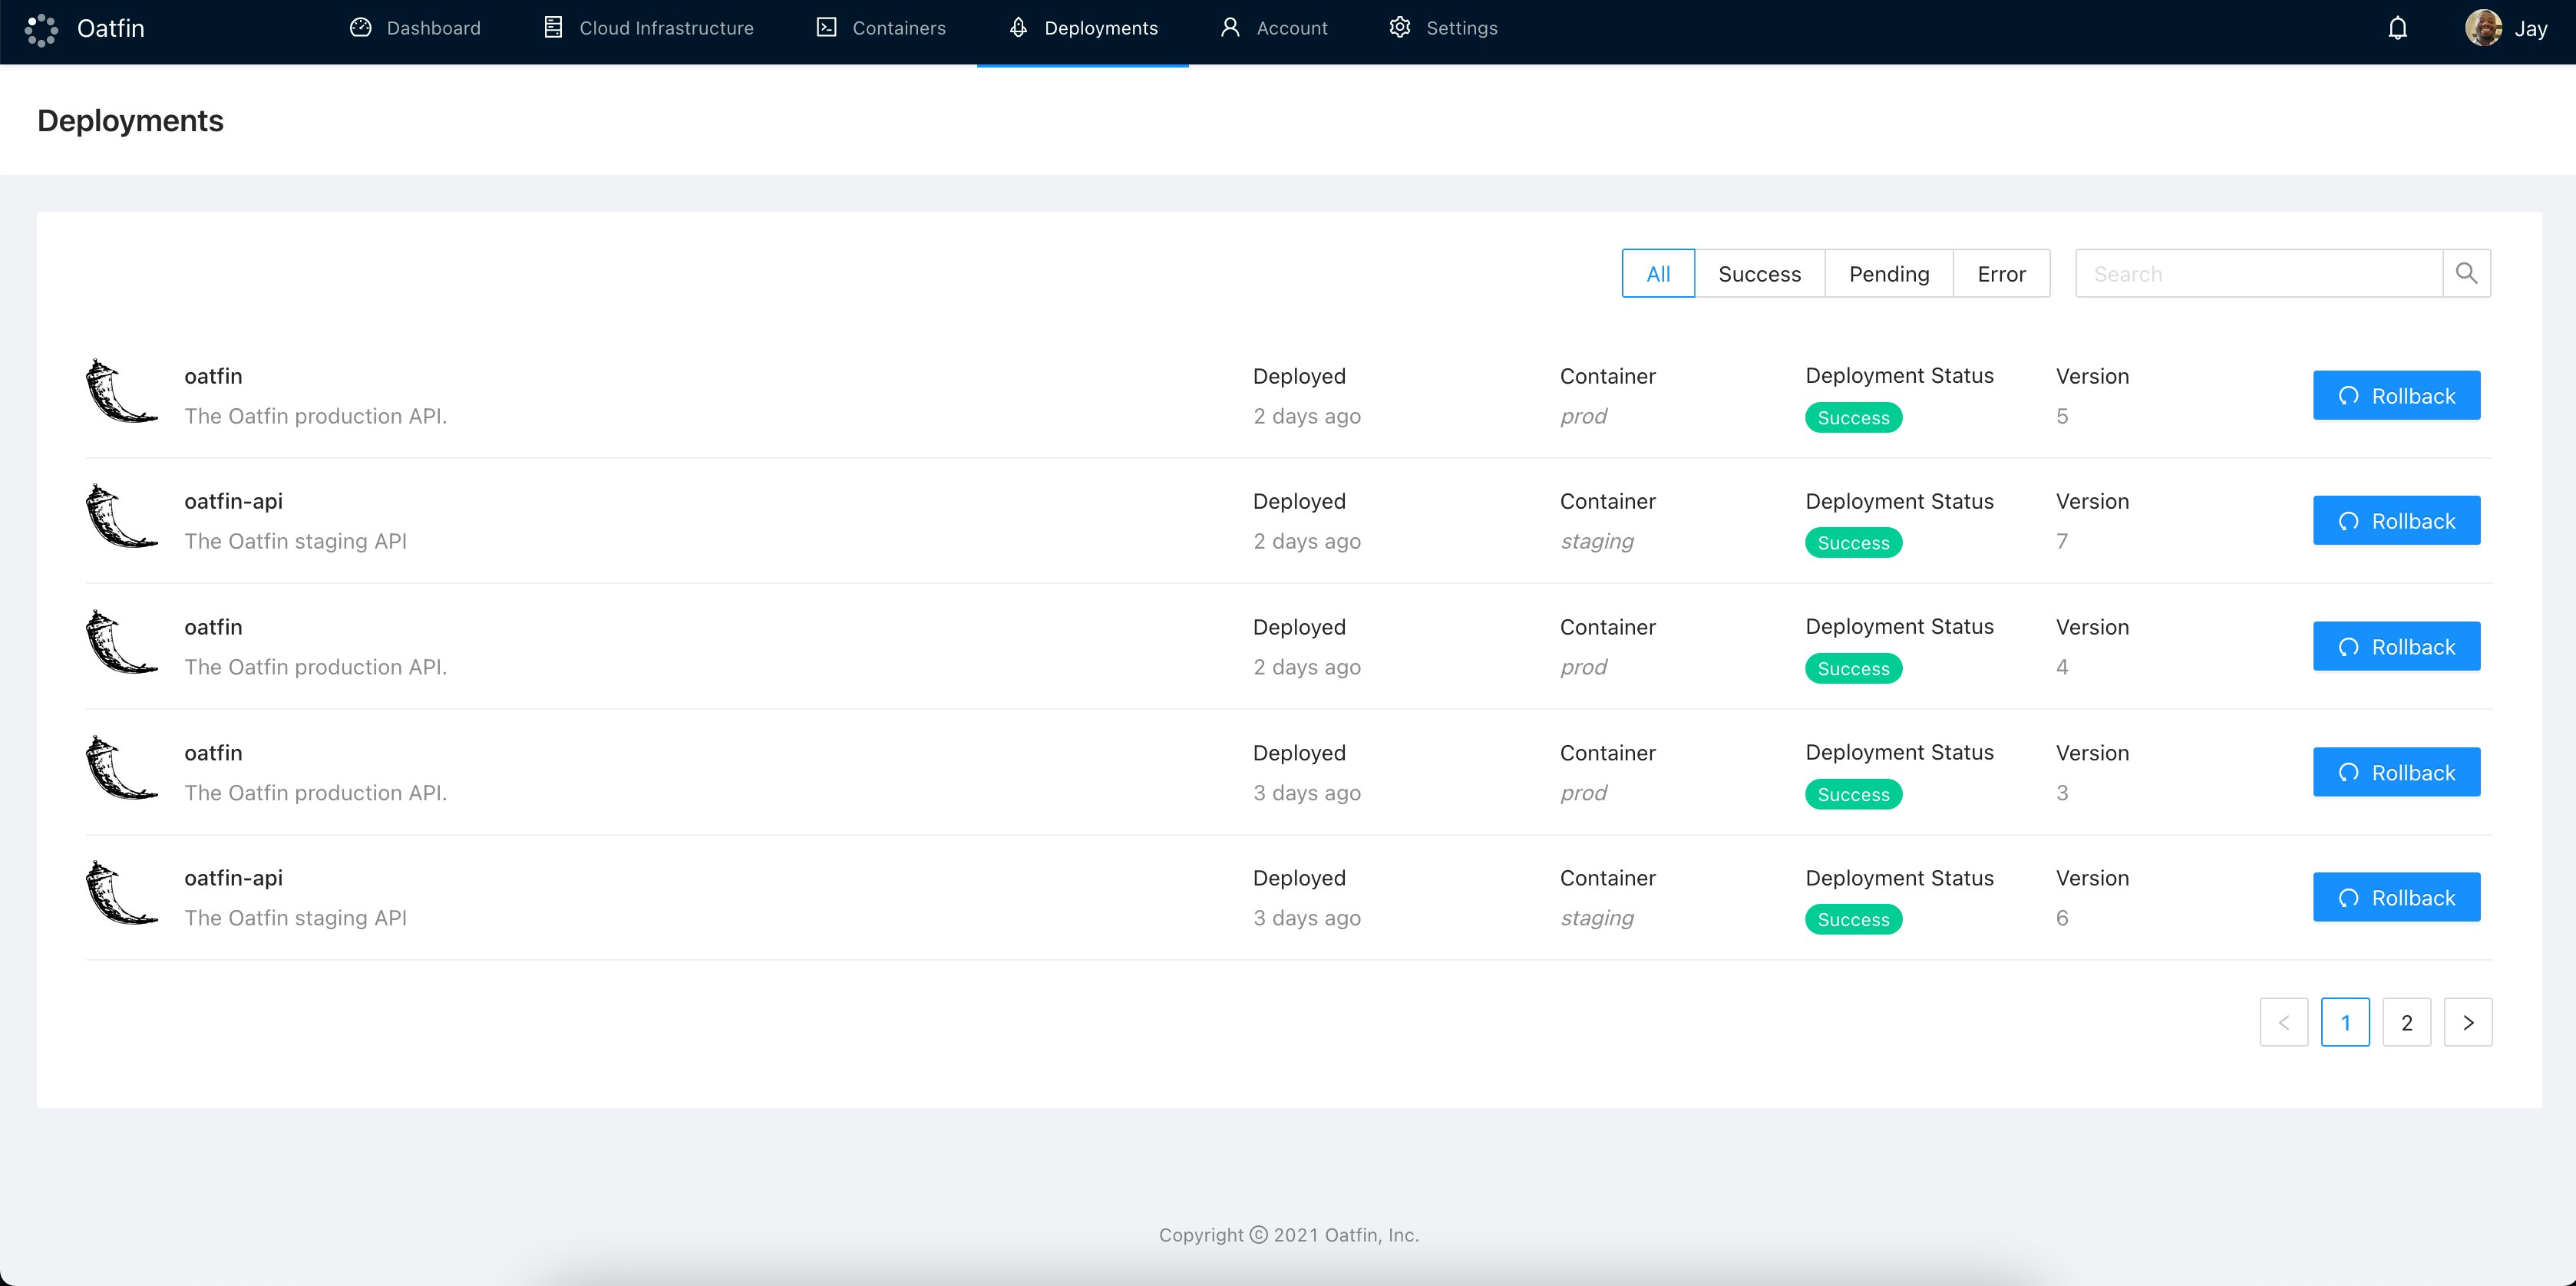Screen dimensions: 2576x1286
Task: Click the Settings gear icon
Action: (x=1400, y=28)
